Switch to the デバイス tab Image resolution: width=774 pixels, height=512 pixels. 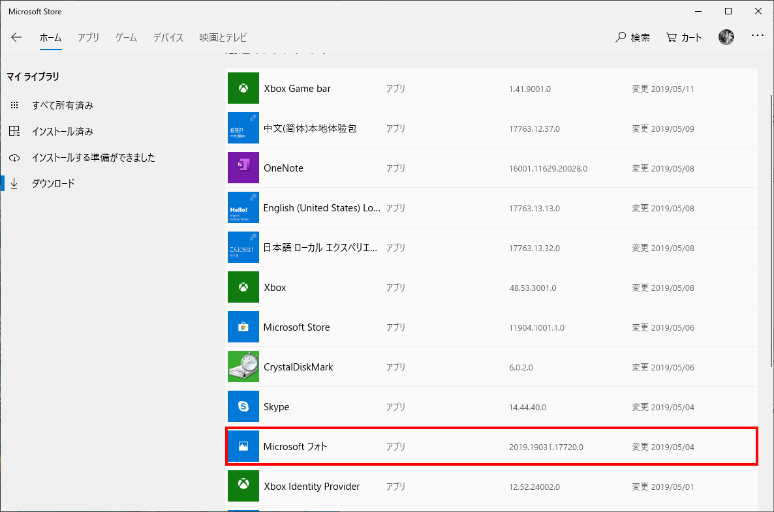click(x=168, y=37)
